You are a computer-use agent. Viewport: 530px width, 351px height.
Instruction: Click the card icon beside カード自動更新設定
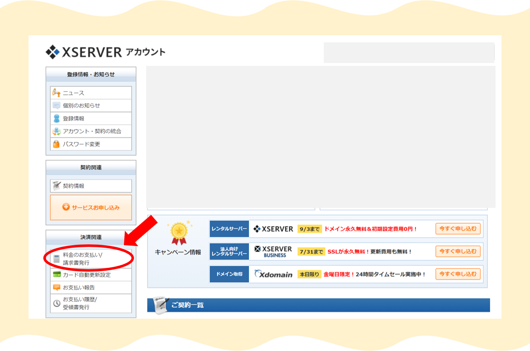pos(56,275)
